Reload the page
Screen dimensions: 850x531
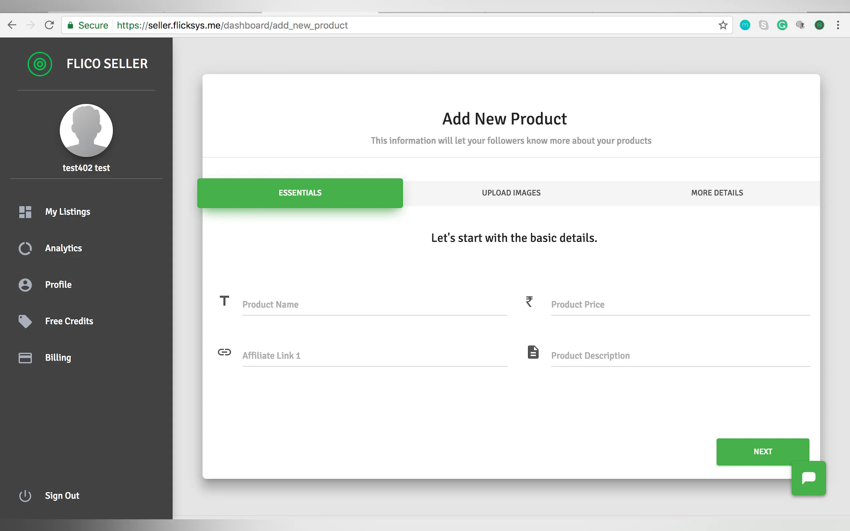(49, 25)
